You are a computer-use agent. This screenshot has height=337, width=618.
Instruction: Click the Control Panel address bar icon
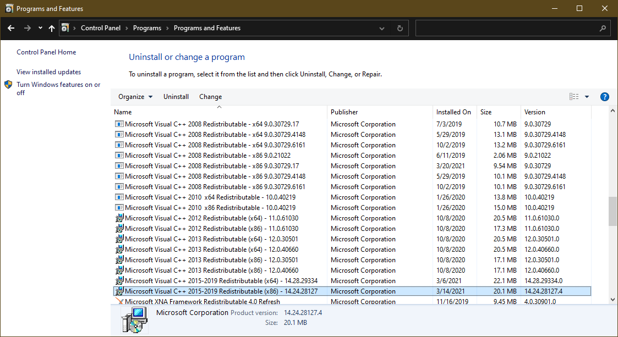pyautogui.click(x=65, y=28)
